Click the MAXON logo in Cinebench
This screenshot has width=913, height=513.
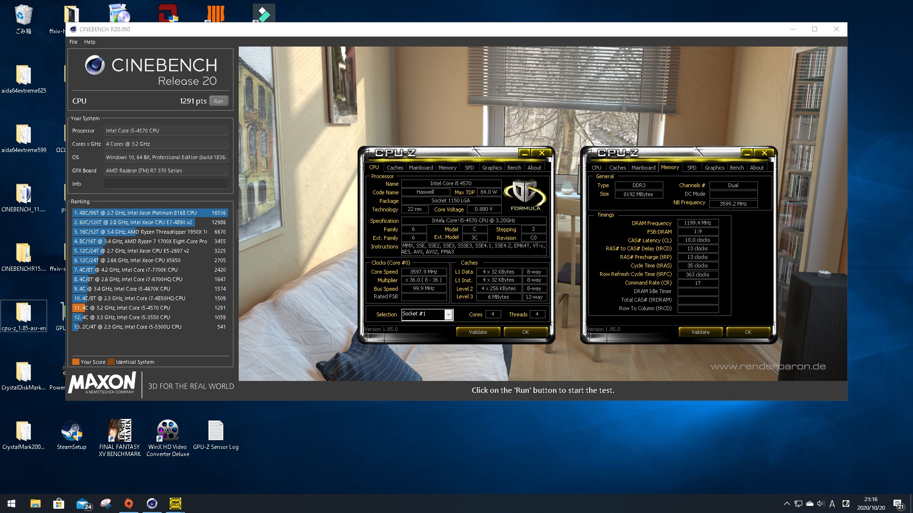click(102, 383)
